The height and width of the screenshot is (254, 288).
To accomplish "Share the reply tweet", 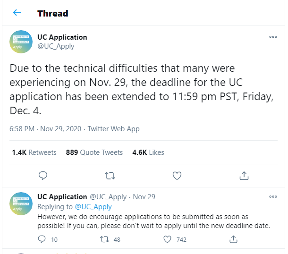I will point(233,239).
